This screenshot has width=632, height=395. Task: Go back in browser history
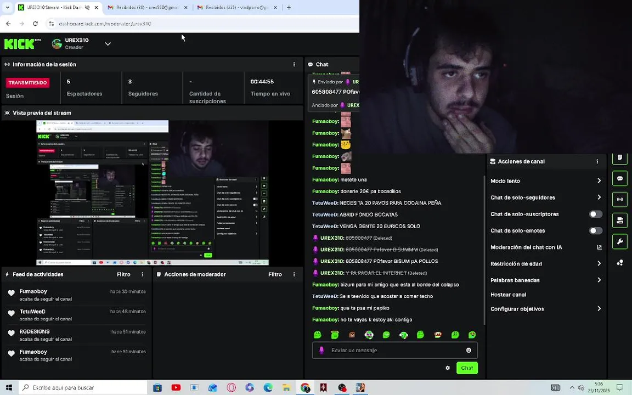[8, 24]
